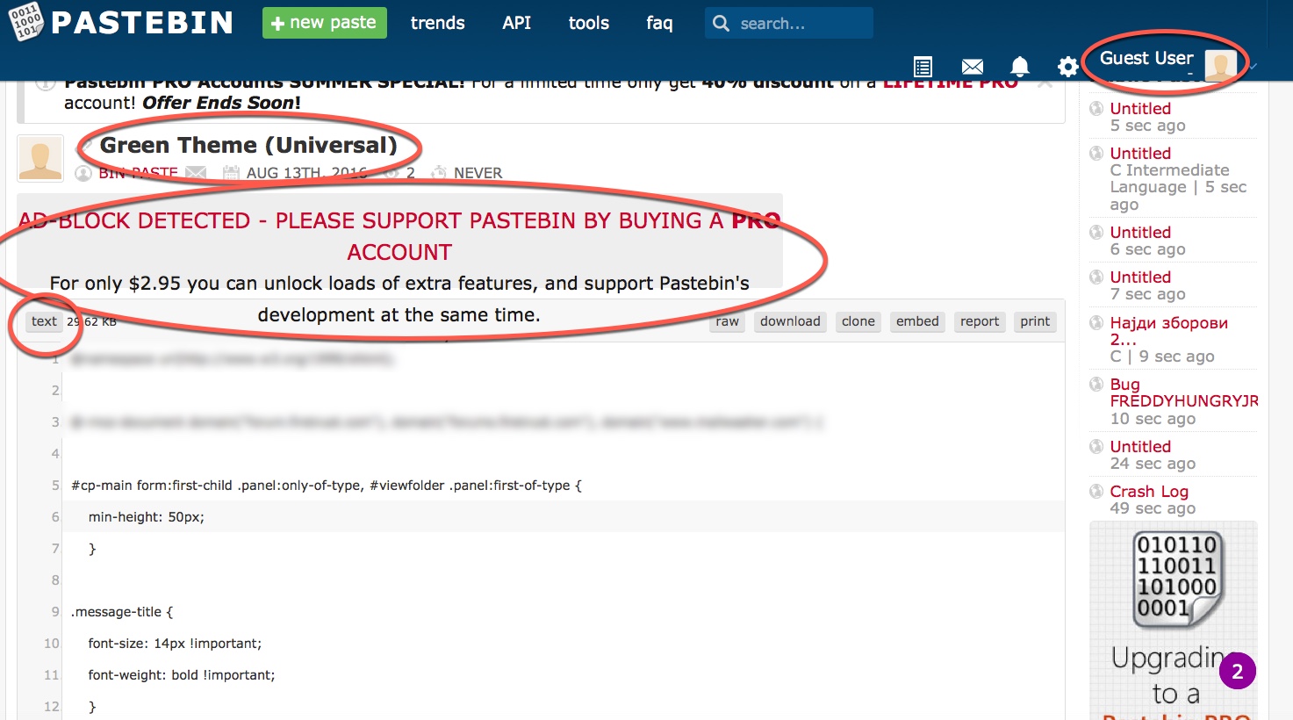This screenshot has height=720, width=1293.
Task: Open the Bug FREDDYHUNGRYJR paste link
Action: (1183, 392)
